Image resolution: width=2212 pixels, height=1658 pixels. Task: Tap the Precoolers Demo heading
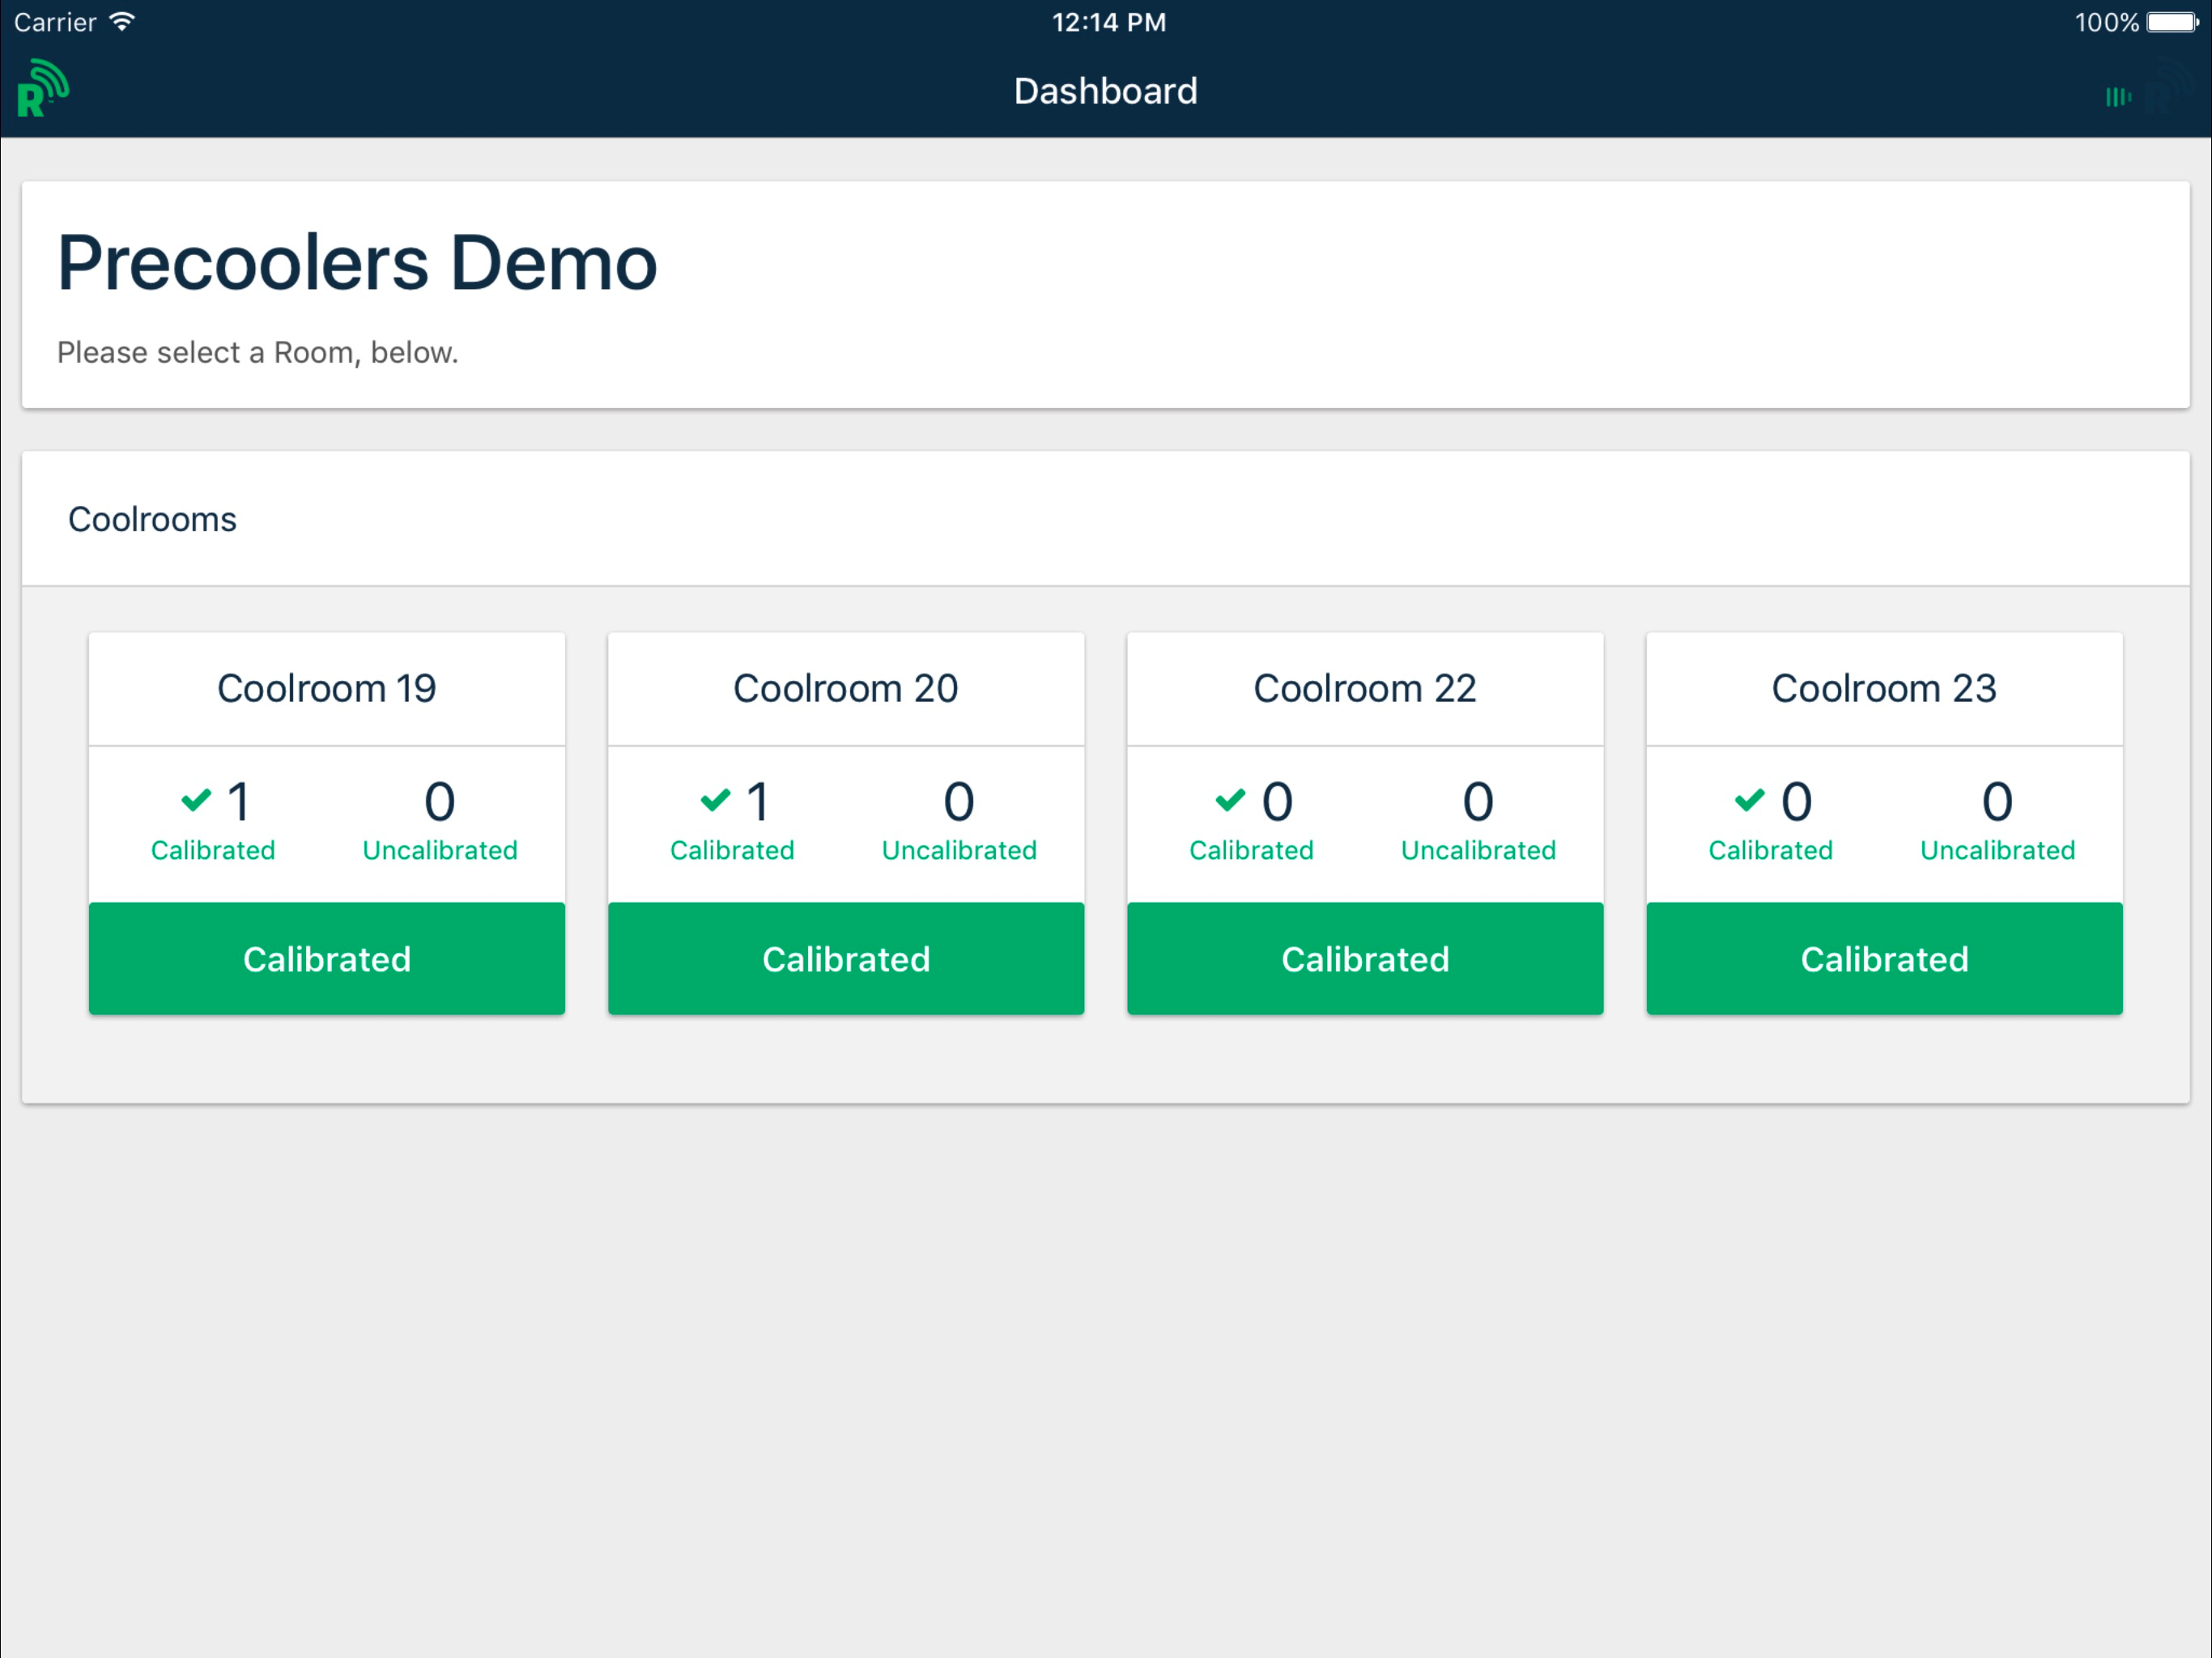tap(357, 263)
